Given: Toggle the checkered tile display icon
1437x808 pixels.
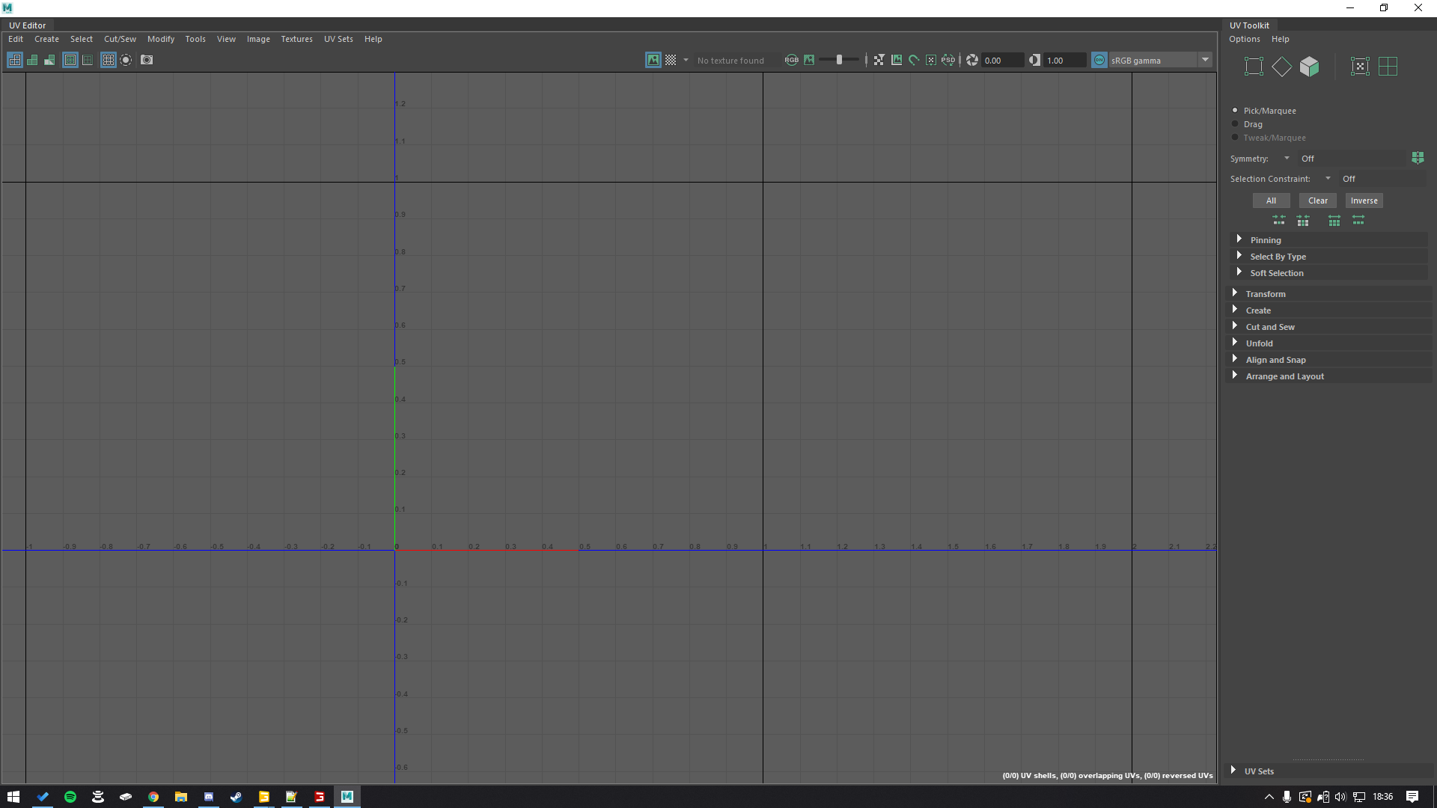Looking at the screenshot, I should point(671,60).
